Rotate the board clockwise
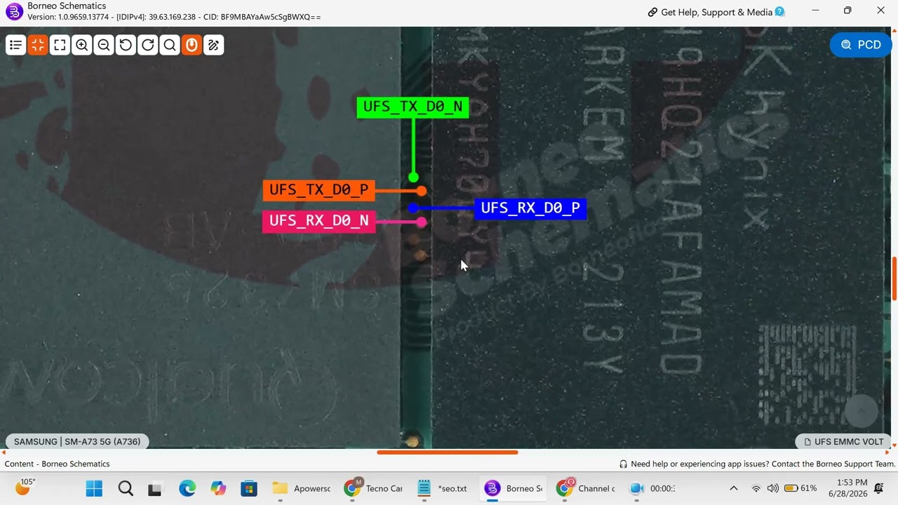 tap(148, 45)
